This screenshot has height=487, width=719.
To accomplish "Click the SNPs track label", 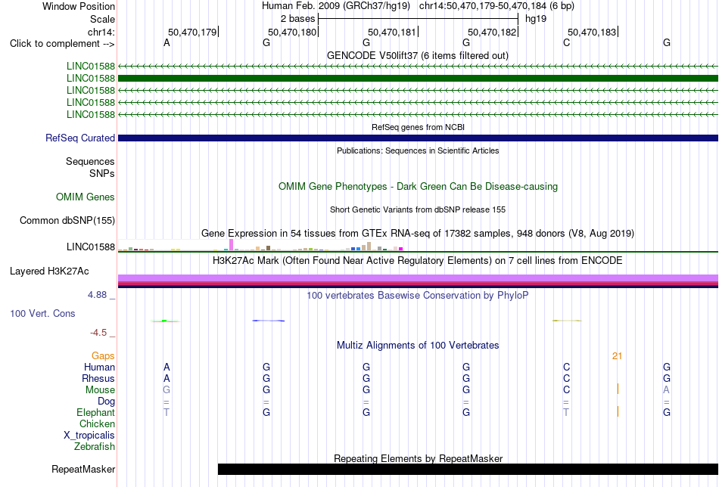I will point(102,173).
